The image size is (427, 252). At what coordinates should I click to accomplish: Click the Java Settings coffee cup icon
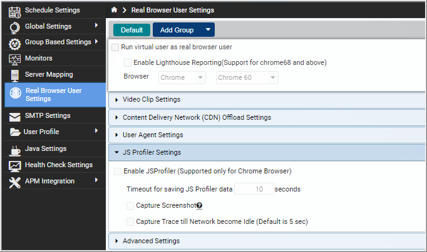tap(14, 150)
